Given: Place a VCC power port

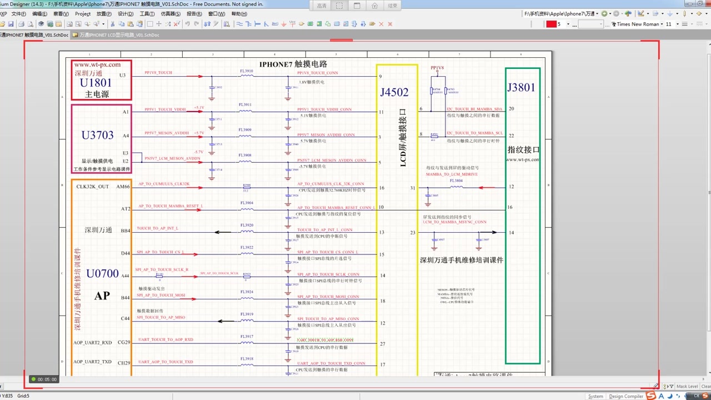Looking at the screenshot, I should click(292, 24).
